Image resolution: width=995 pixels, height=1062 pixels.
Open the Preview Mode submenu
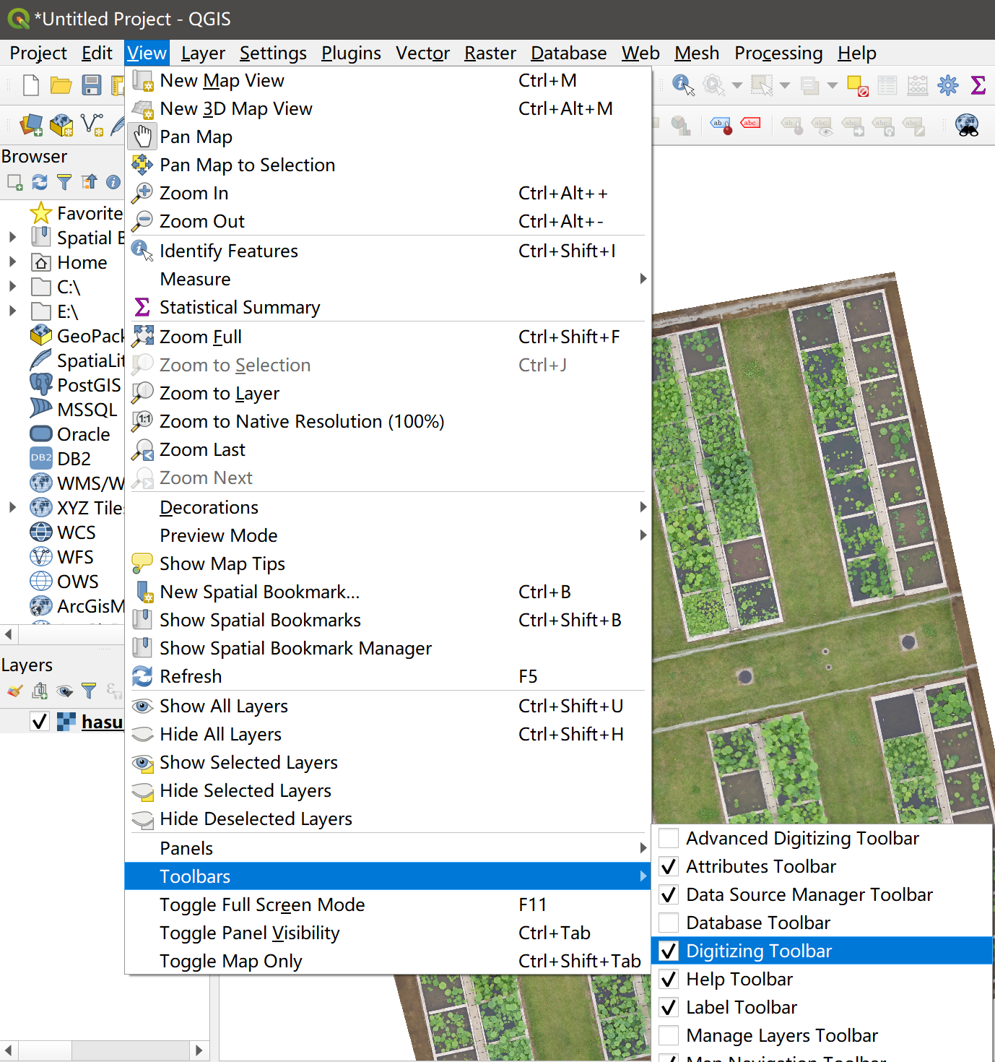click(x=388, y=535)
